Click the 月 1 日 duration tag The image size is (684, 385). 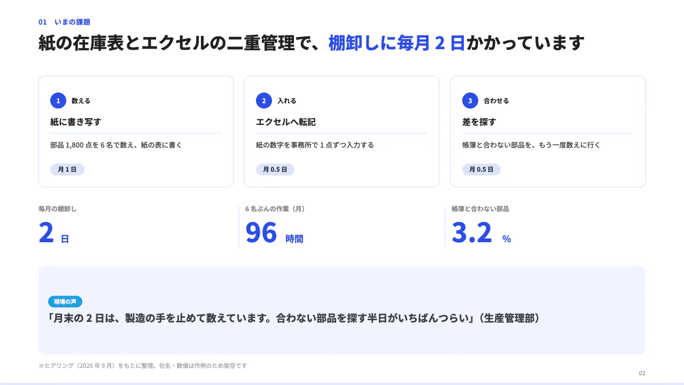[67, 170]
